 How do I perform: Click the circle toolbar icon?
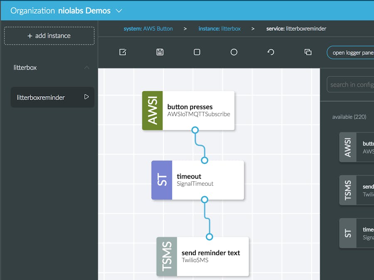[x=234, y=52]
